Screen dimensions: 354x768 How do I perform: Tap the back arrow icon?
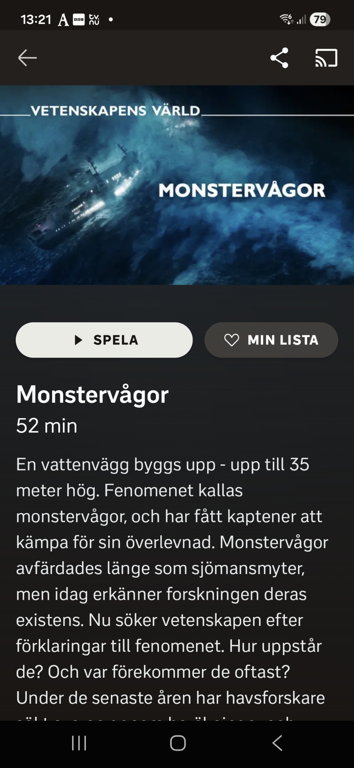(27, 58)
